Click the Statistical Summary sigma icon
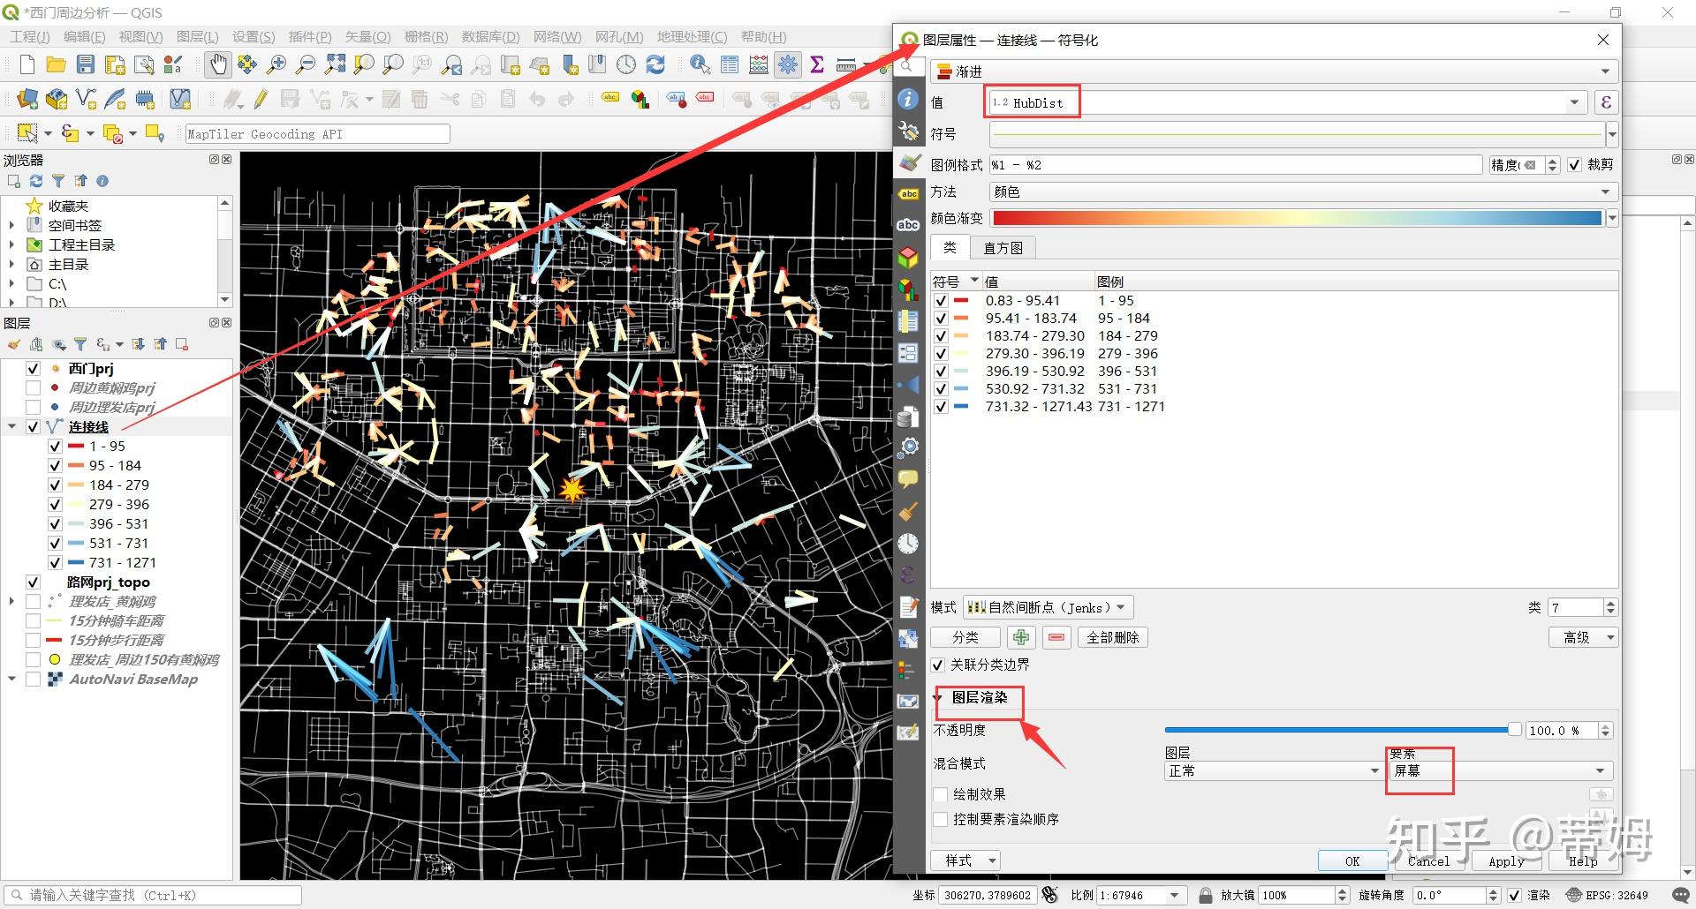 [x=817, y=64]
